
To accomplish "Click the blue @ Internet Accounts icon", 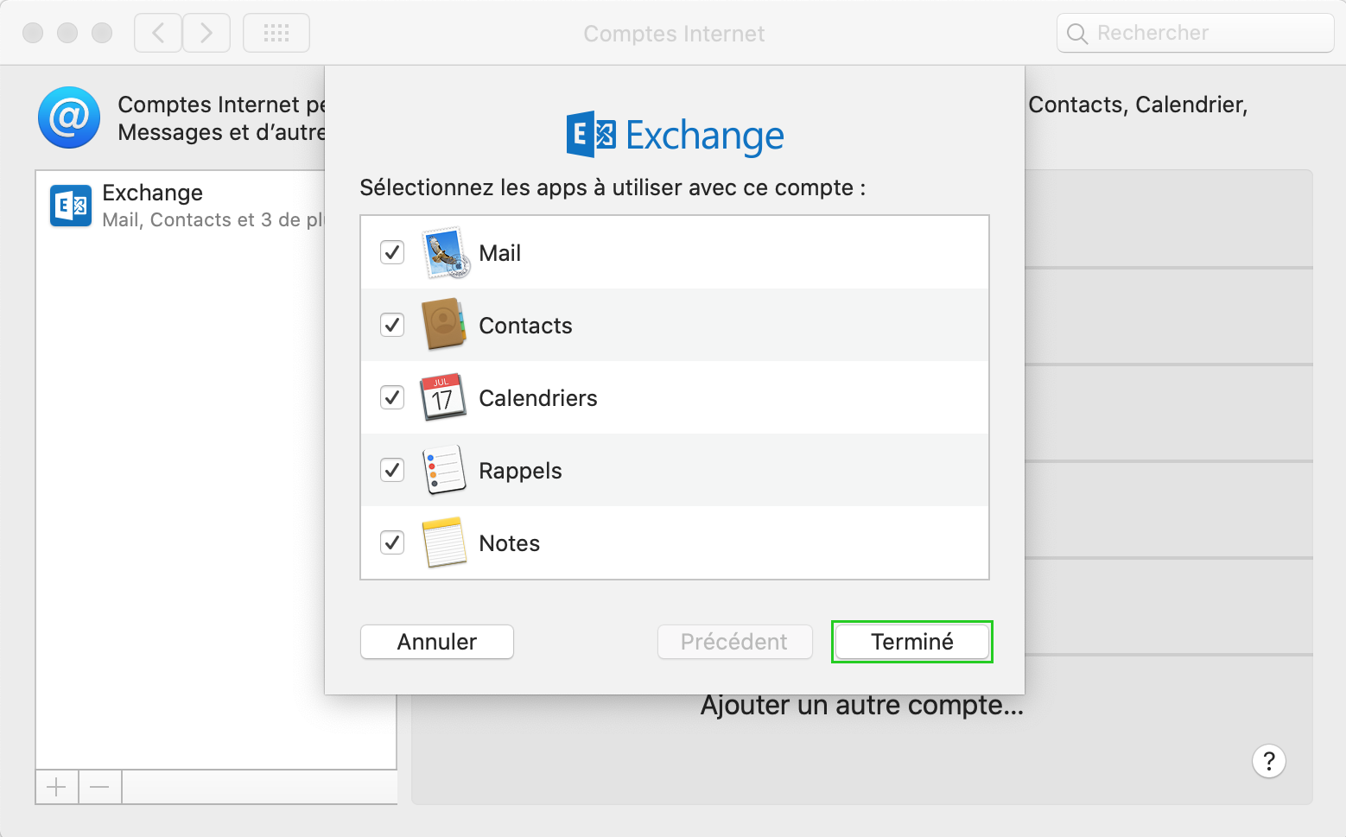I will tap(69, 117).
